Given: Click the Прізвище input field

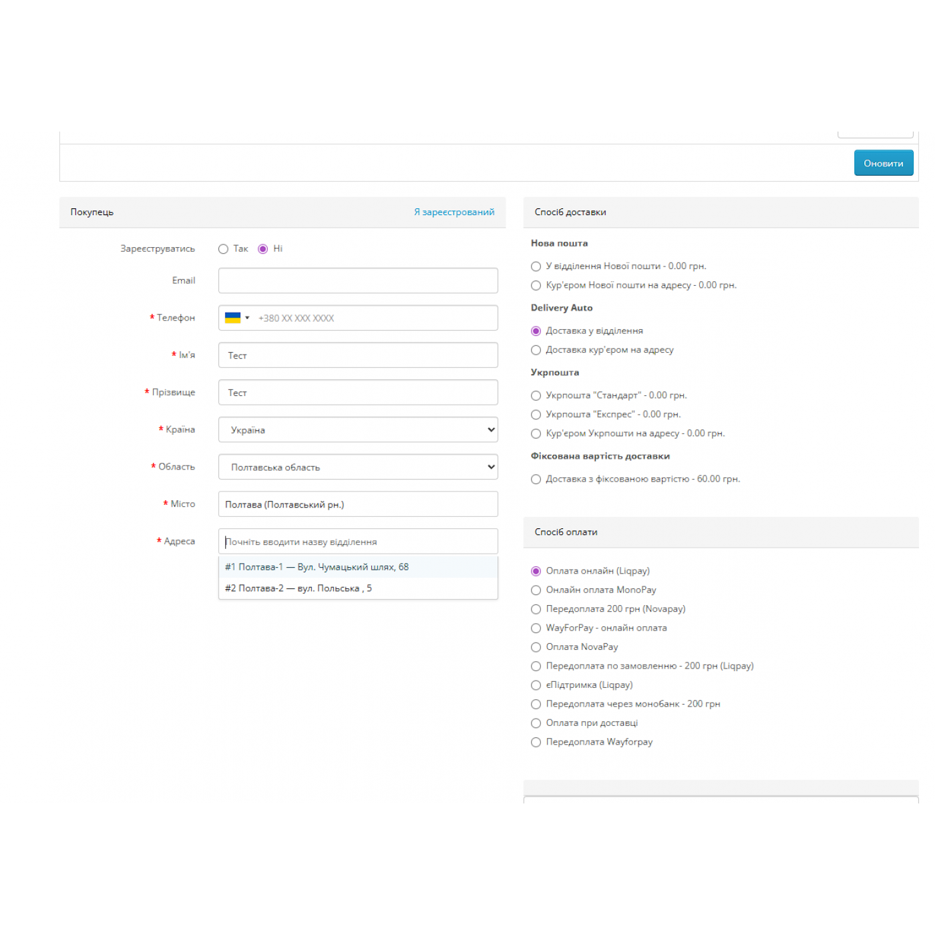Looking at the screenshot, I should click(x=357, y=393).
